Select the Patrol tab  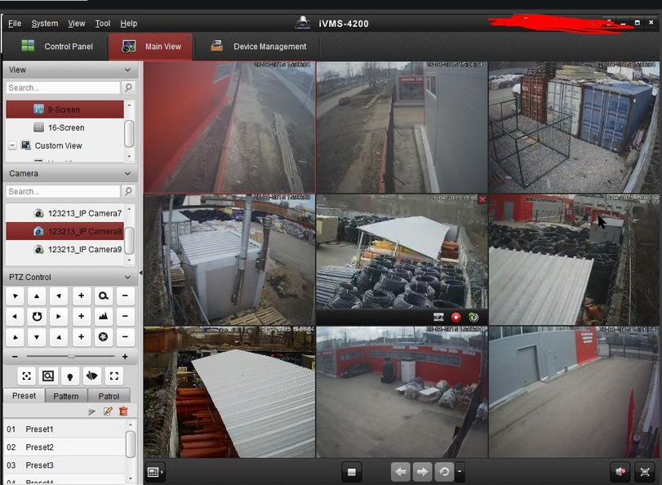pos(109,396)
